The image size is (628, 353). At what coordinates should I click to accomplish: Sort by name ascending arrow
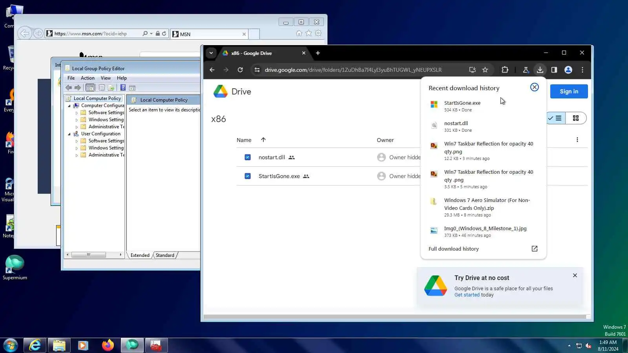[263, 140]
